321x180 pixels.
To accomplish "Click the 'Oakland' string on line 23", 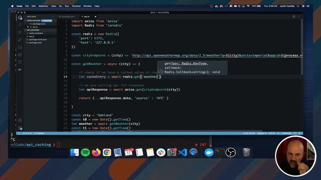I will (104, 115).
